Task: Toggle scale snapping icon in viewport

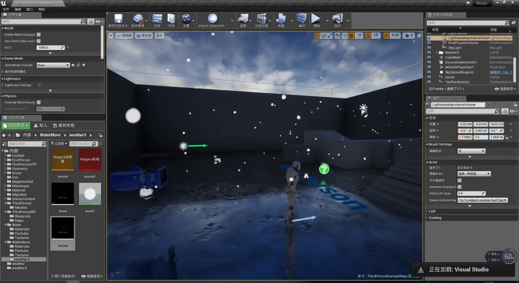Action: [x=386, y=35]
